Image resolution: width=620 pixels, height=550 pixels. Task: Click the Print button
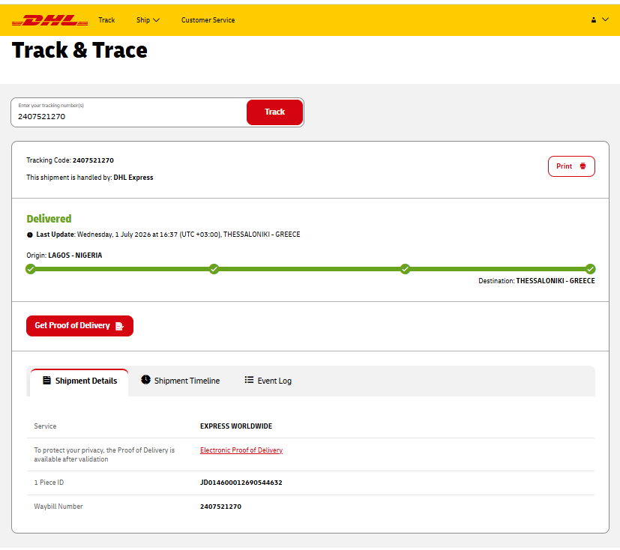tap(571, 166)
